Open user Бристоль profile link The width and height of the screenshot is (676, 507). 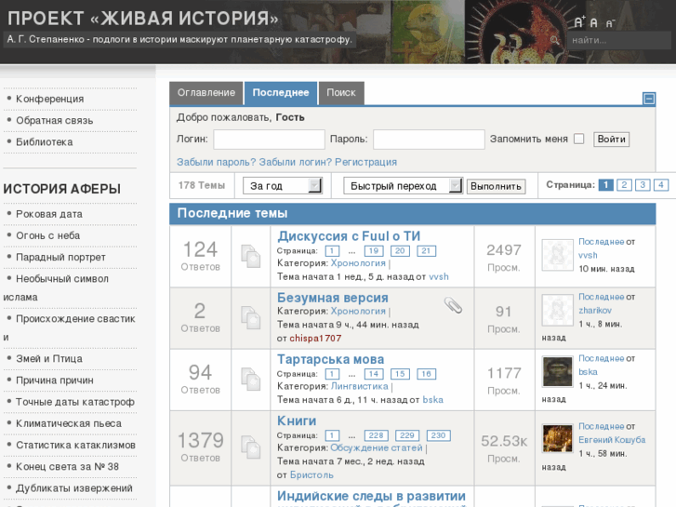coord(311,475)
